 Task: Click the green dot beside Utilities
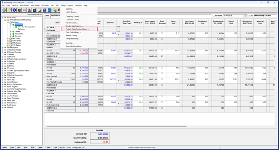[x=13, y=32]
